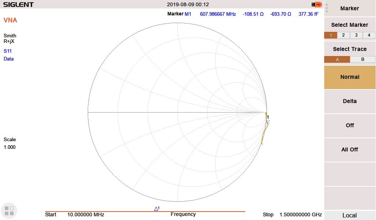
Task: Select marker 4
Action: [x=369, y=35]
